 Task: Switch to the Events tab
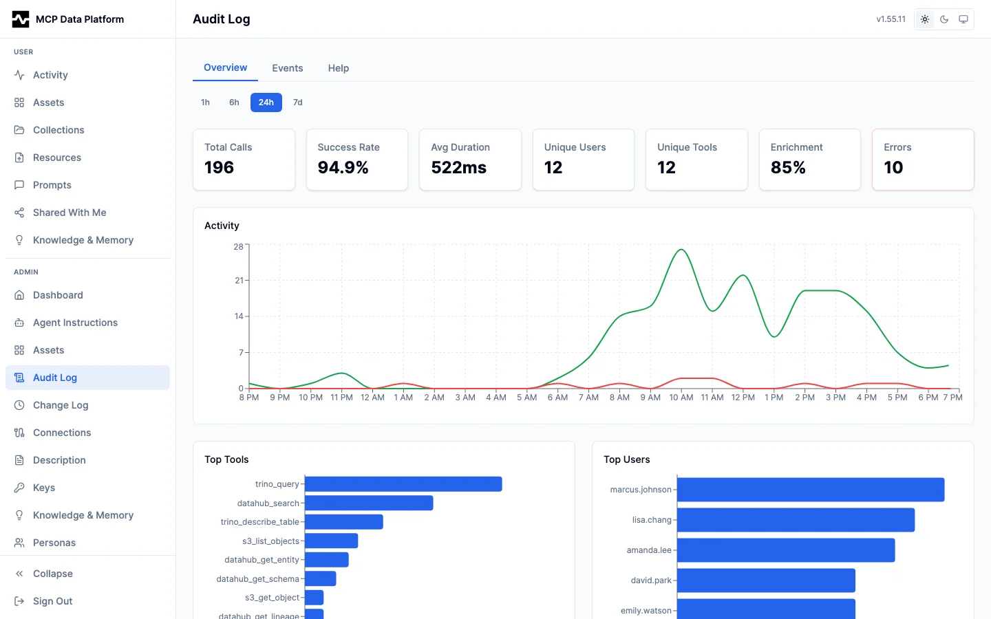tap(288, 67)
